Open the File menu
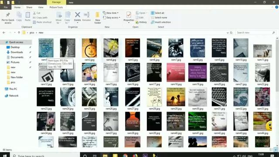The width and height of the screenshot is (279, 157). [6, 7]
